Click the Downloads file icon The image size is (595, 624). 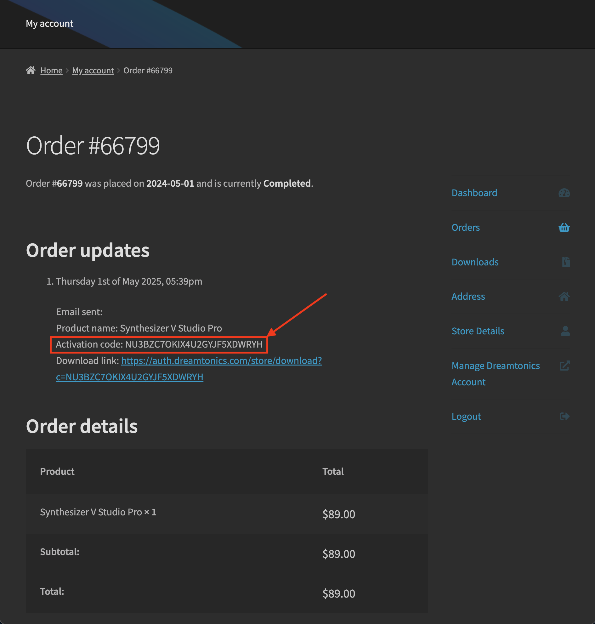coord(565,262)
